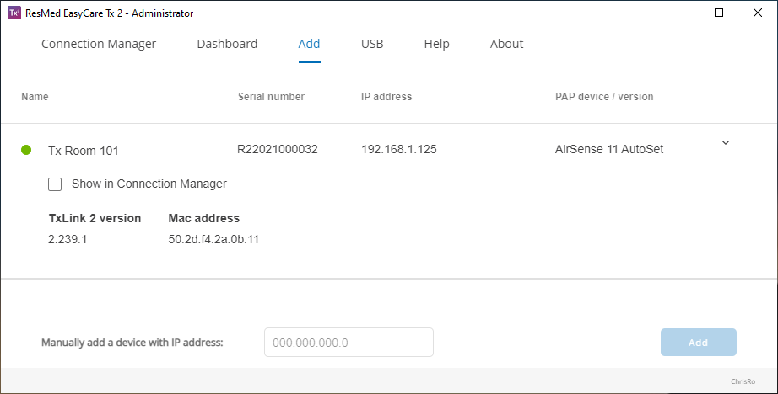This screenshot has height=394, width=778.
Task: Select the Tx Room 101 device name
Action: pos(84,151)
